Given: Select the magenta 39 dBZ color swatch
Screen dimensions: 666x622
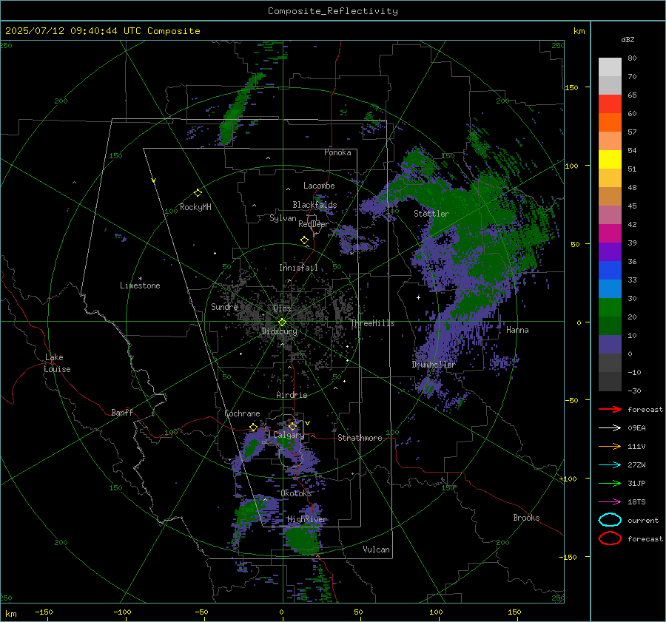Looking at the screenshot, I should (610, 234).
